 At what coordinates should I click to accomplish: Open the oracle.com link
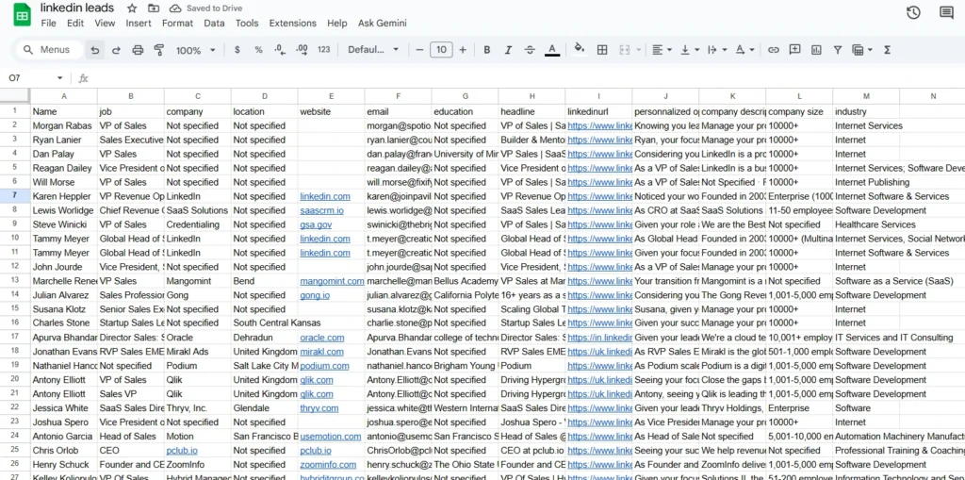coord(322,338)
